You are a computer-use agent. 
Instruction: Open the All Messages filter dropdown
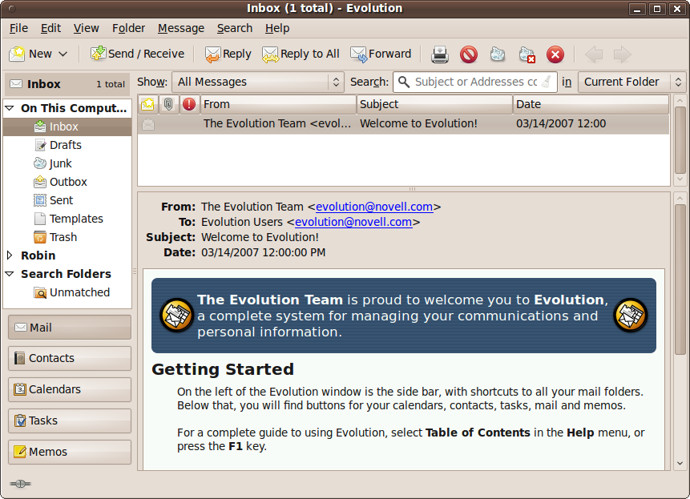pos(256,82)
